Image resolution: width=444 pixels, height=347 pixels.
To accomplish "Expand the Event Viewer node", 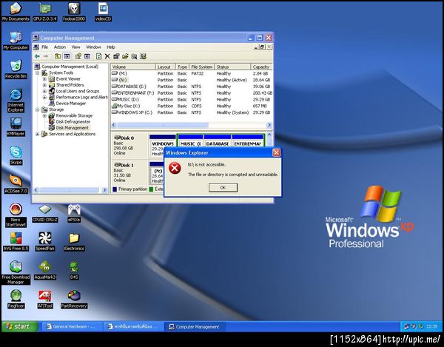I will [x=44, y=79].
